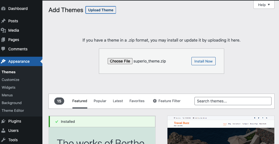Open the Feature Filter gear option

tap(167, 101)
